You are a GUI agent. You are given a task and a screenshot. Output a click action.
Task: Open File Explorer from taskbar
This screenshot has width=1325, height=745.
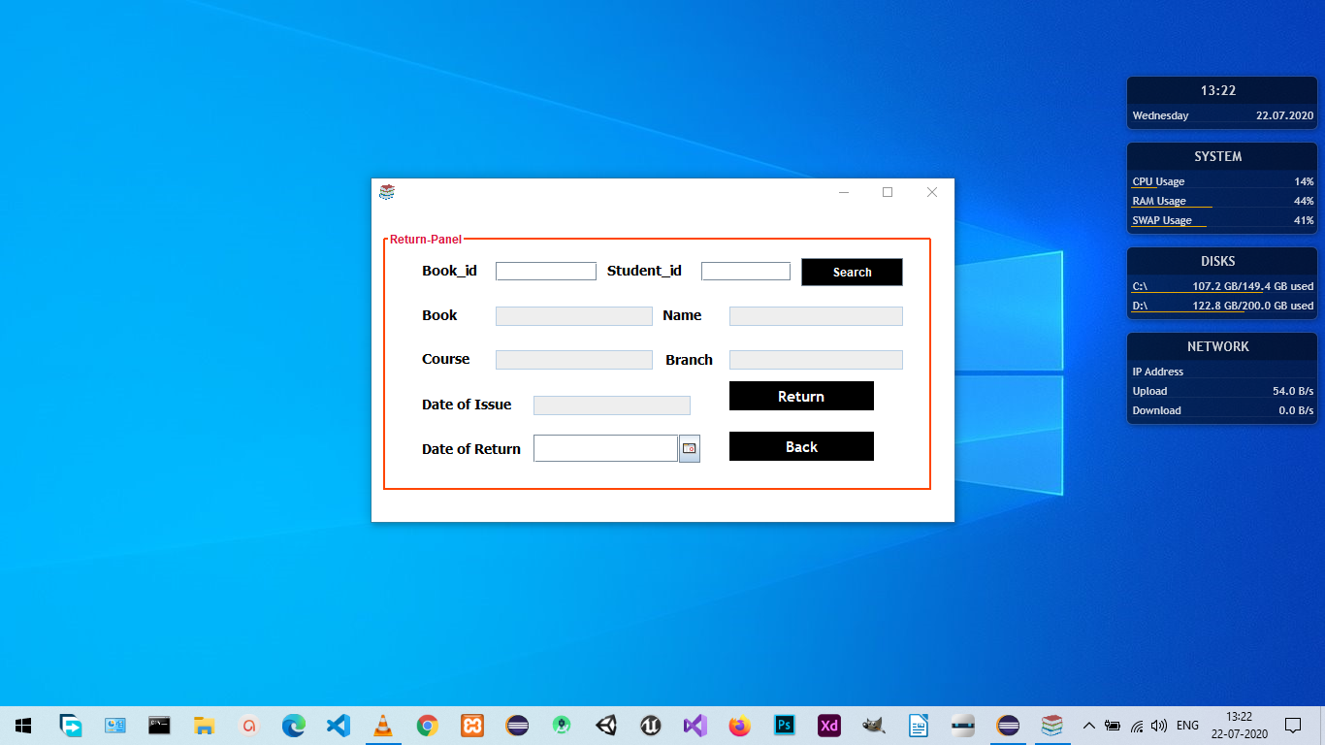(204, 725)
